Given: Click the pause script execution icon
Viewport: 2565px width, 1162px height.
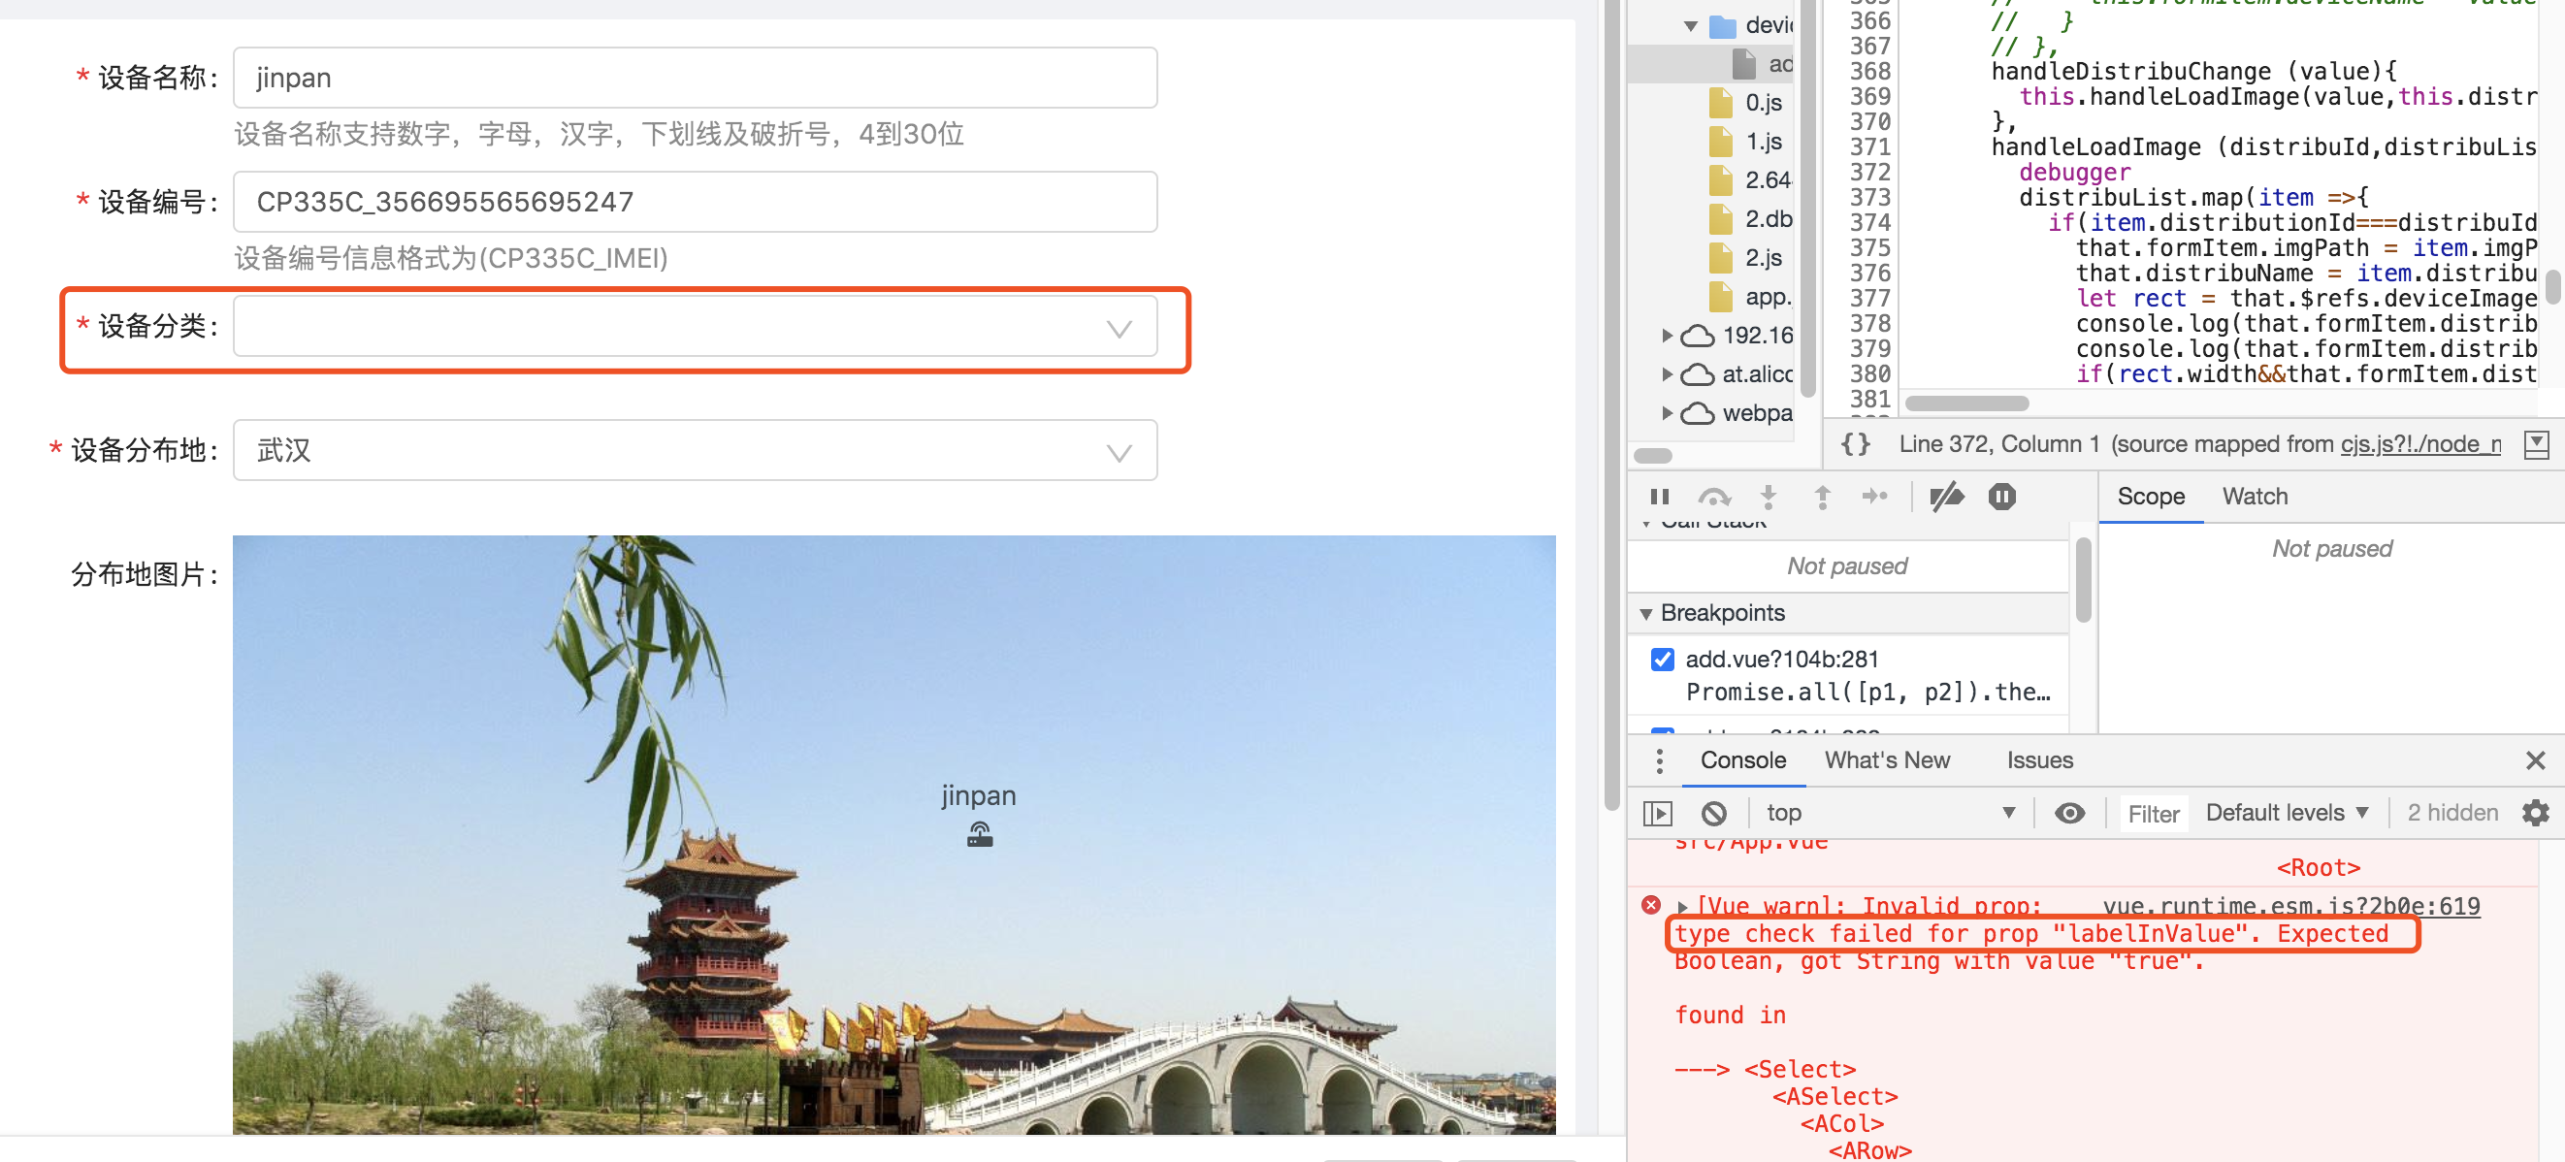Looking at the screenshot, I should 1659,496.
